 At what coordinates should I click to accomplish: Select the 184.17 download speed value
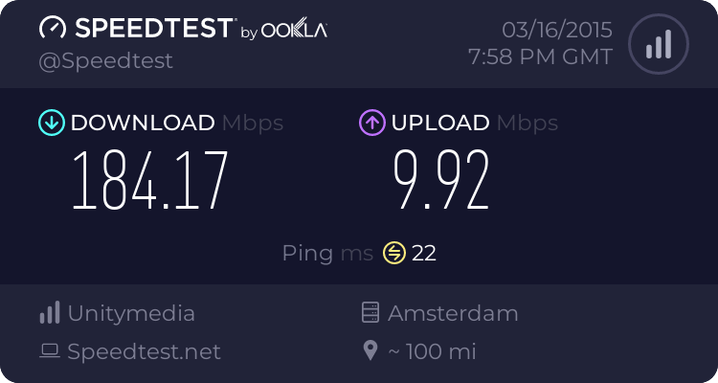click(150, 181)
